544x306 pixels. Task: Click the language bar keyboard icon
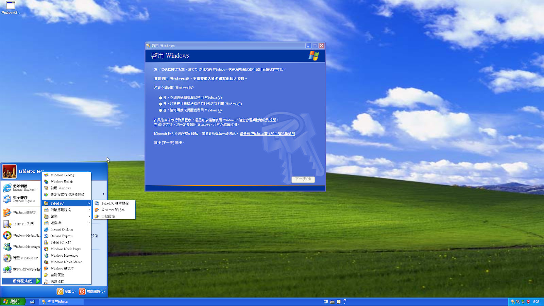click(332, 302)
